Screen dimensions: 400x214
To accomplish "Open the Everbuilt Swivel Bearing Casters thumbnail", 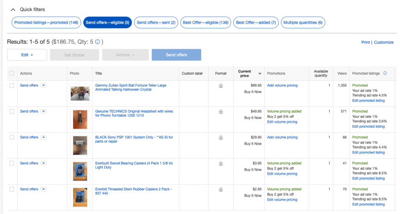I will (x=80, y=171).
